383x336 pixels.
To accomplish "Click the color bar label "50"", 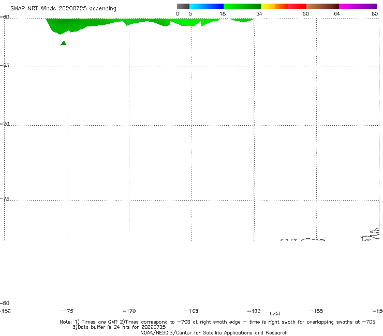I will coord(306,14).
